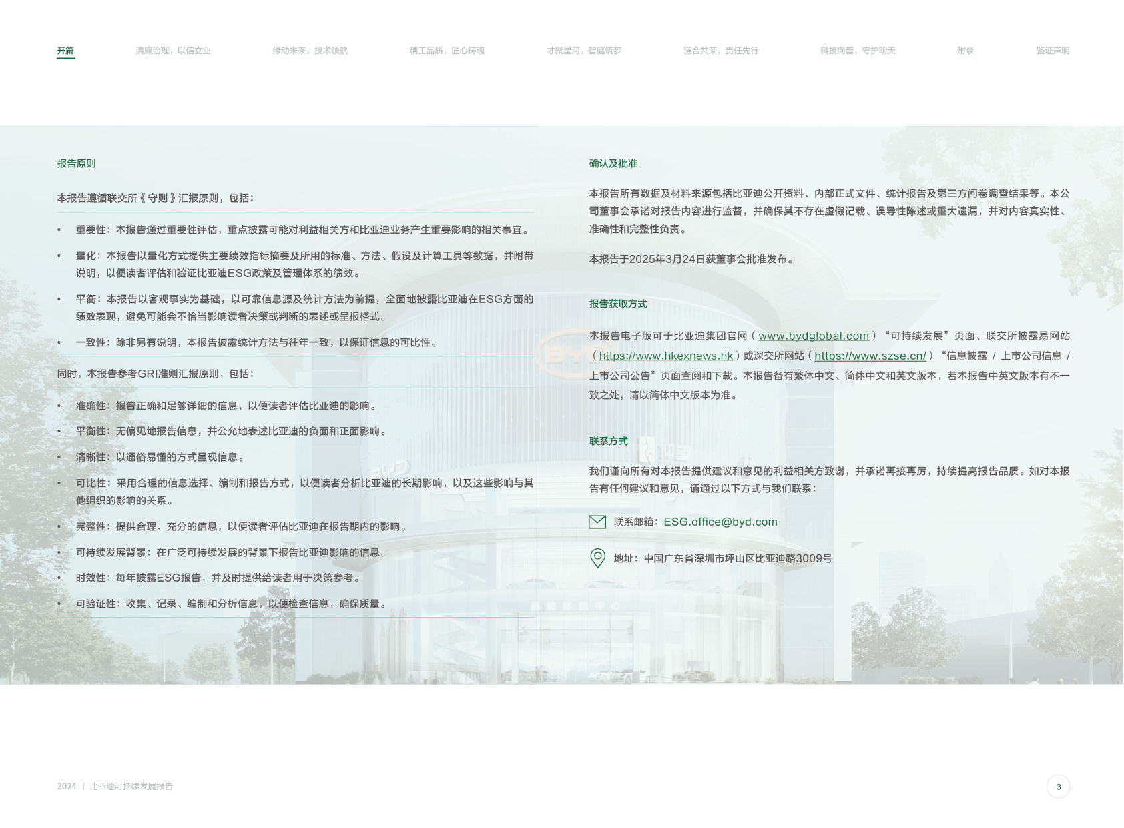The width and height of the screenshot is (1124, 828).
Task: Go to 绿动未来，技术领航 section
Action: [310, 51]
